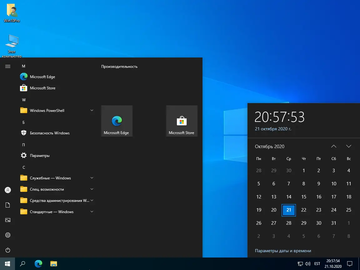Image resolution: width=360 pixels, height=270 pixels.
Task: Open Settings via gear icon in Start sidebar
Action: click(8, 235)
